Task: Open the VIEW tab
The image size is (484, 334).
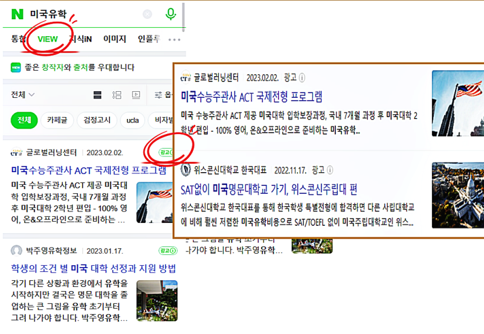Action: click(x=48, y=39)
